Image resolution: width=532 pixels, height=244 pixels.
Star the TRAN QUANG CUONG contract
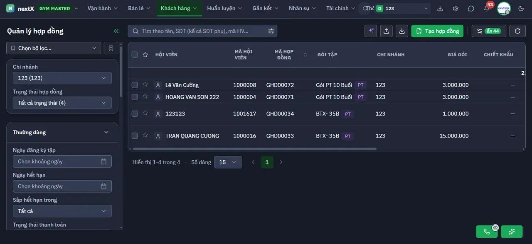(x=145, y=135)
